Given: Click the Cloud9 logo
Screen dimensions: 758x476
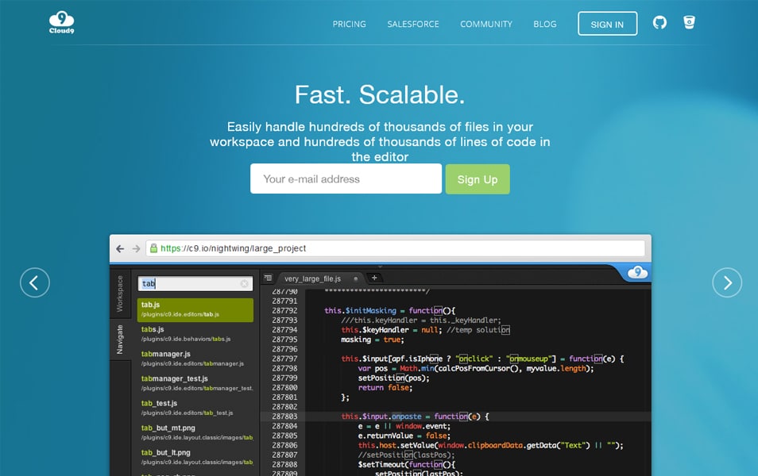Looking at the screenshot, I should click(61, 23).
